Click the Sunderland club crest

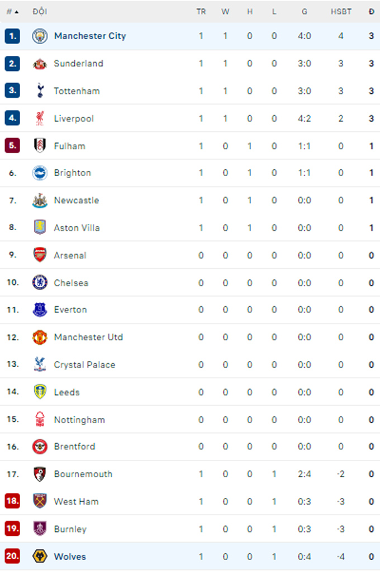point(40,64)
